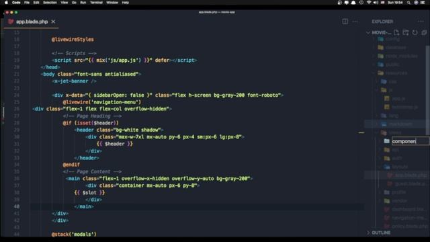Viewport: 430px width, 242px height.
Task: Open the File menu
Action: click(x=27, y=3)
